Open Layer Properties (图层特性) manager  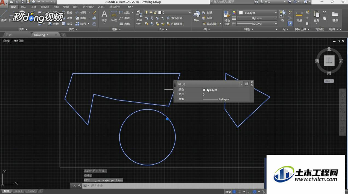pyautogui.click(x=139, y=18)
